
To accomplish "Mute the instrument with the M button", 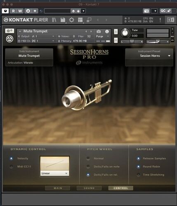I will (116, 40).
